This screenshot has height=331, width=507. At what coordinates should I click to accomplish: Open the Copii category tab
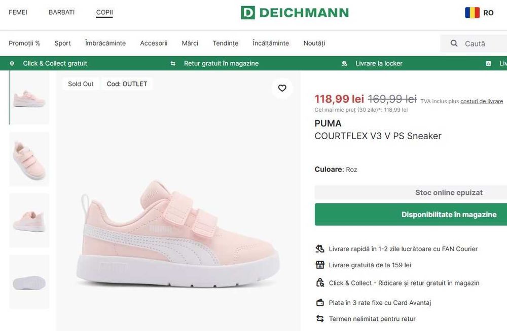104,12
